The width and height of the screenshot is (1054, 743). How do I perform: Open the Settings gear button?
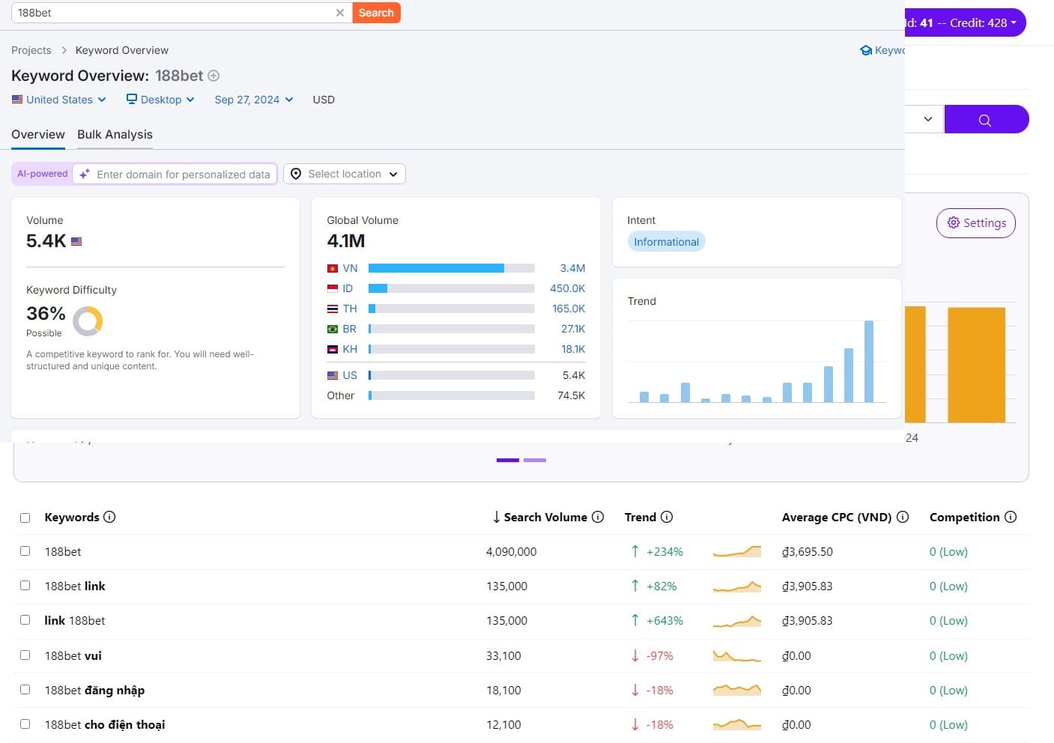976,223
